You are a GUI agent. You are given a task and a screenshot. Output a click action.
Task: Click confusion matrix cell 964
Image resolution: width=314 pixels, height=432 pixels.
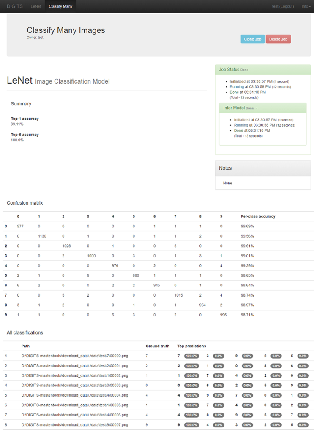202,305
